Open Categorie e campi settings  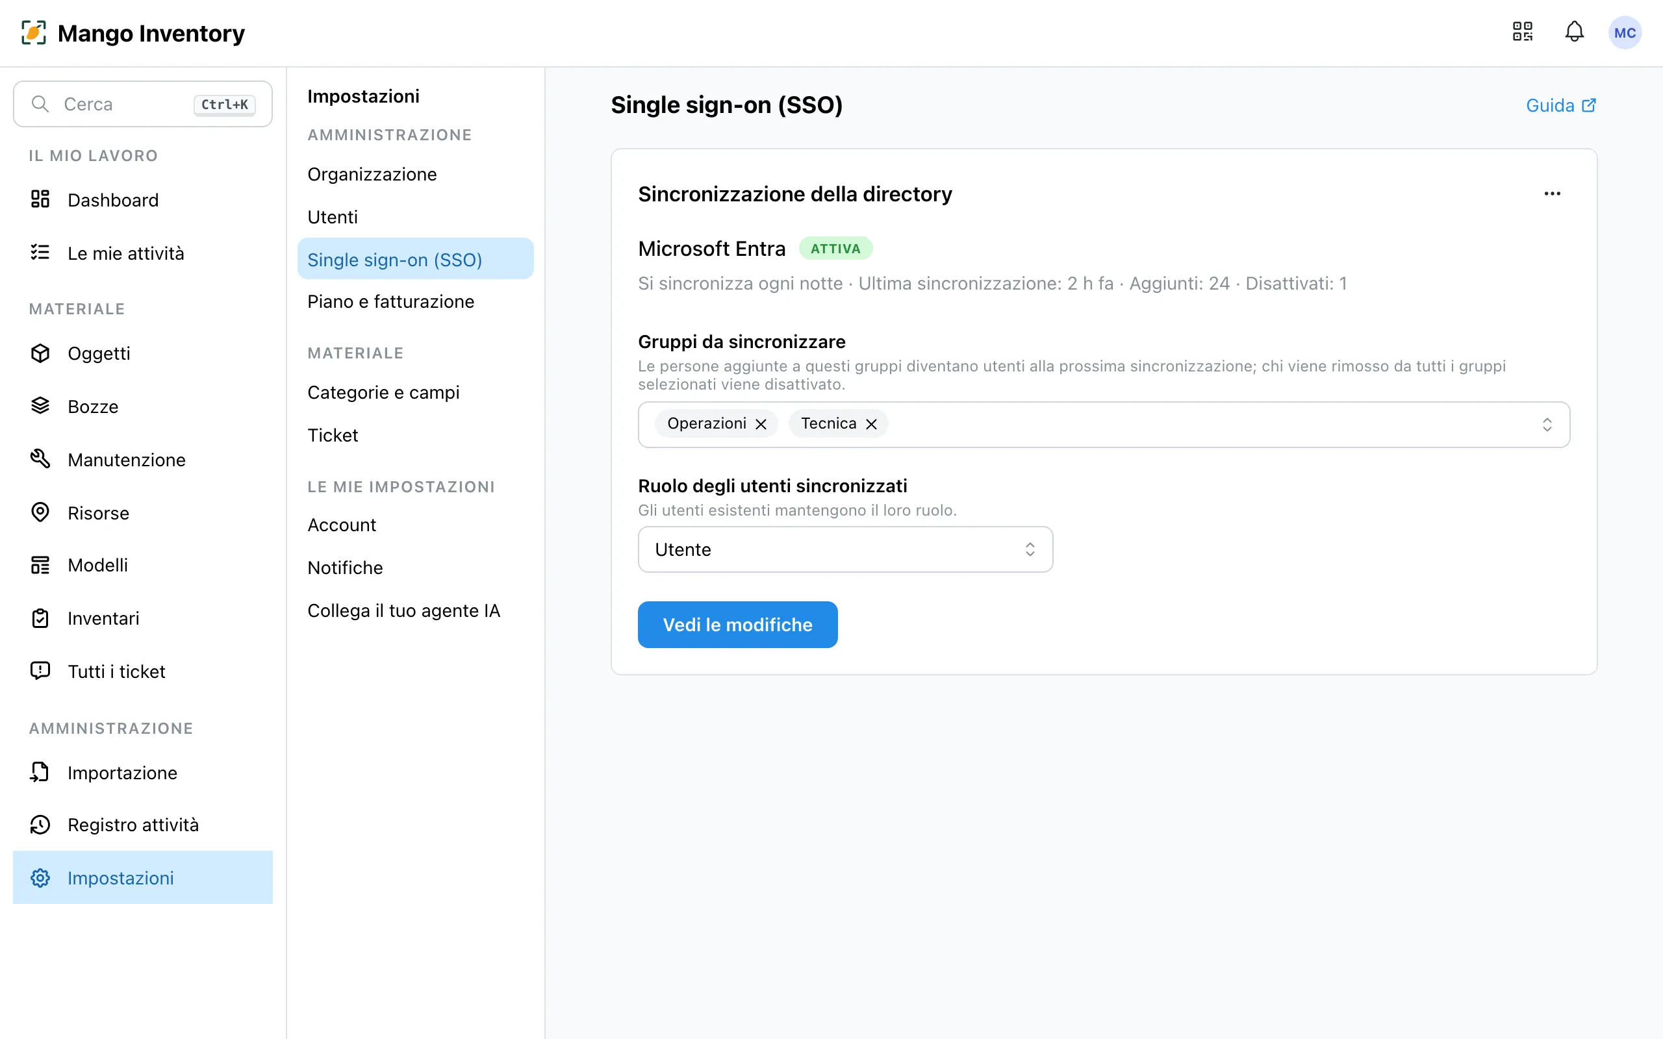[x=416, y=392]
